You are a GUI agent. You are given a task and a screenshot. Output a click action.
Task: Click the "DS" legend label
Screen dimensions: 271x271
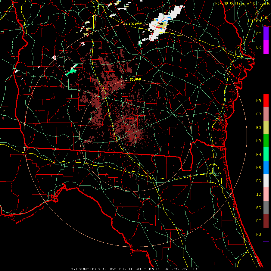click(x=258, y=181)
